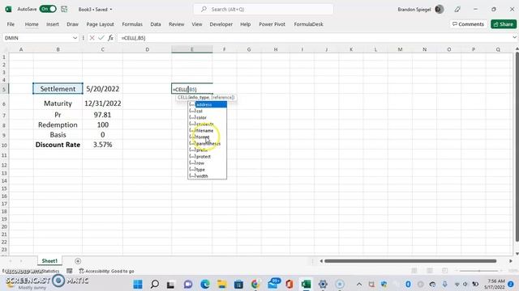Click the horizontal scrollbar thumb
The height and width of the screenshot is (291, 519).
pyautogui.click(x=410, y=261)
